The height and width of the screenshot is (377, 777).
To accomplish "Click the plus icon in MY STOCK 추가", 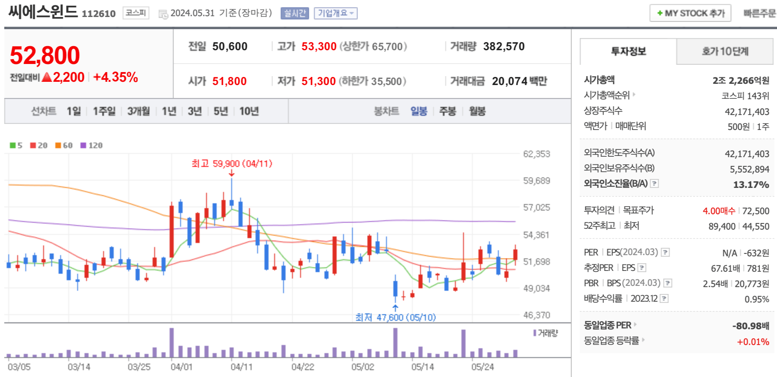I will (660, 13).
